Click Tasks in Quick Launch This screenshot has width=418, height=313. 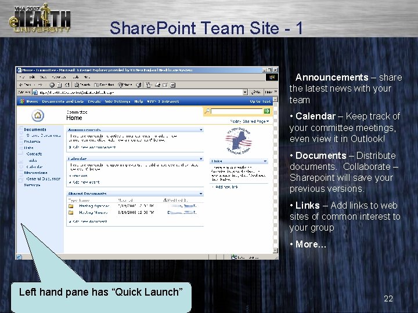33,160
